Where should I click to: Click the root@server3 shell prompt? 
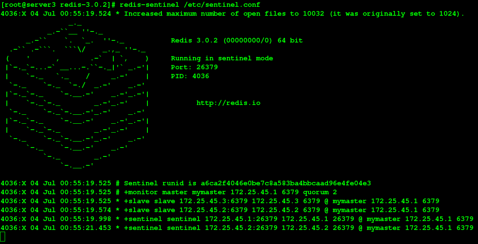(x=59, y=5)
